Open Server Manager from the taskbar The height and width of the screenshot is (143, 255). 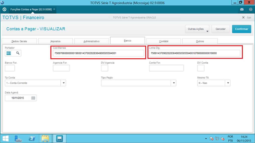(x=18, y=138)
